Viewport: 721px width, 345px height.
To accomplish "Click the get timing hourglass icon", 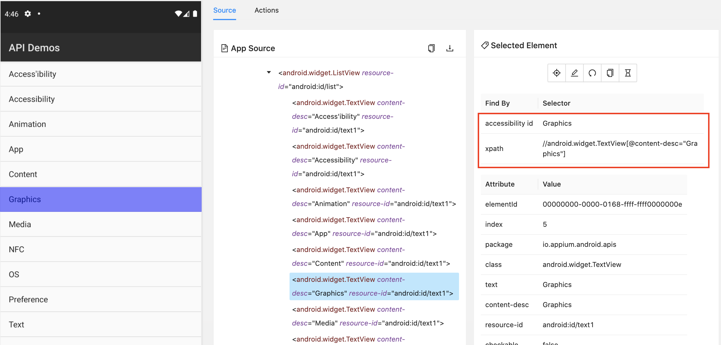I will (x=628, y=73).
